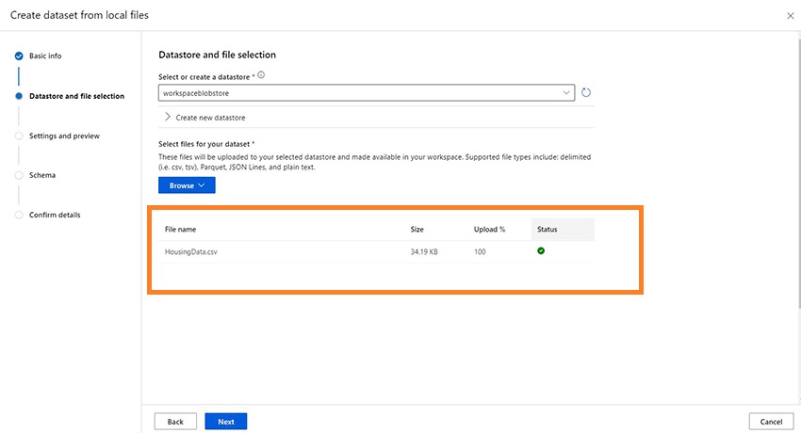Jump to the Settings and preview step
Viewport: 801px width, 433px height.
tap(64, 136)
